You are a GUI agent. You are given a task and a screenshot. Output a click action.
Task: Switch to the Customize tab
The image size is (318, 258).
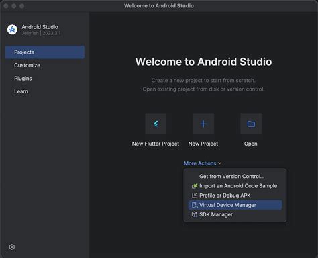pyautogui.click(x=45, y=65)
